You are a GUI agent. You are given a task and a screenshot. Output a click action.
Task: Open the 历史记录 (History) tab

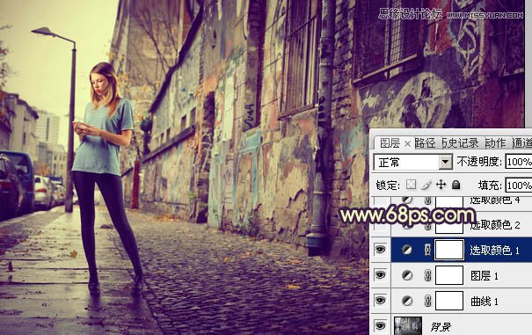point(461,143)
